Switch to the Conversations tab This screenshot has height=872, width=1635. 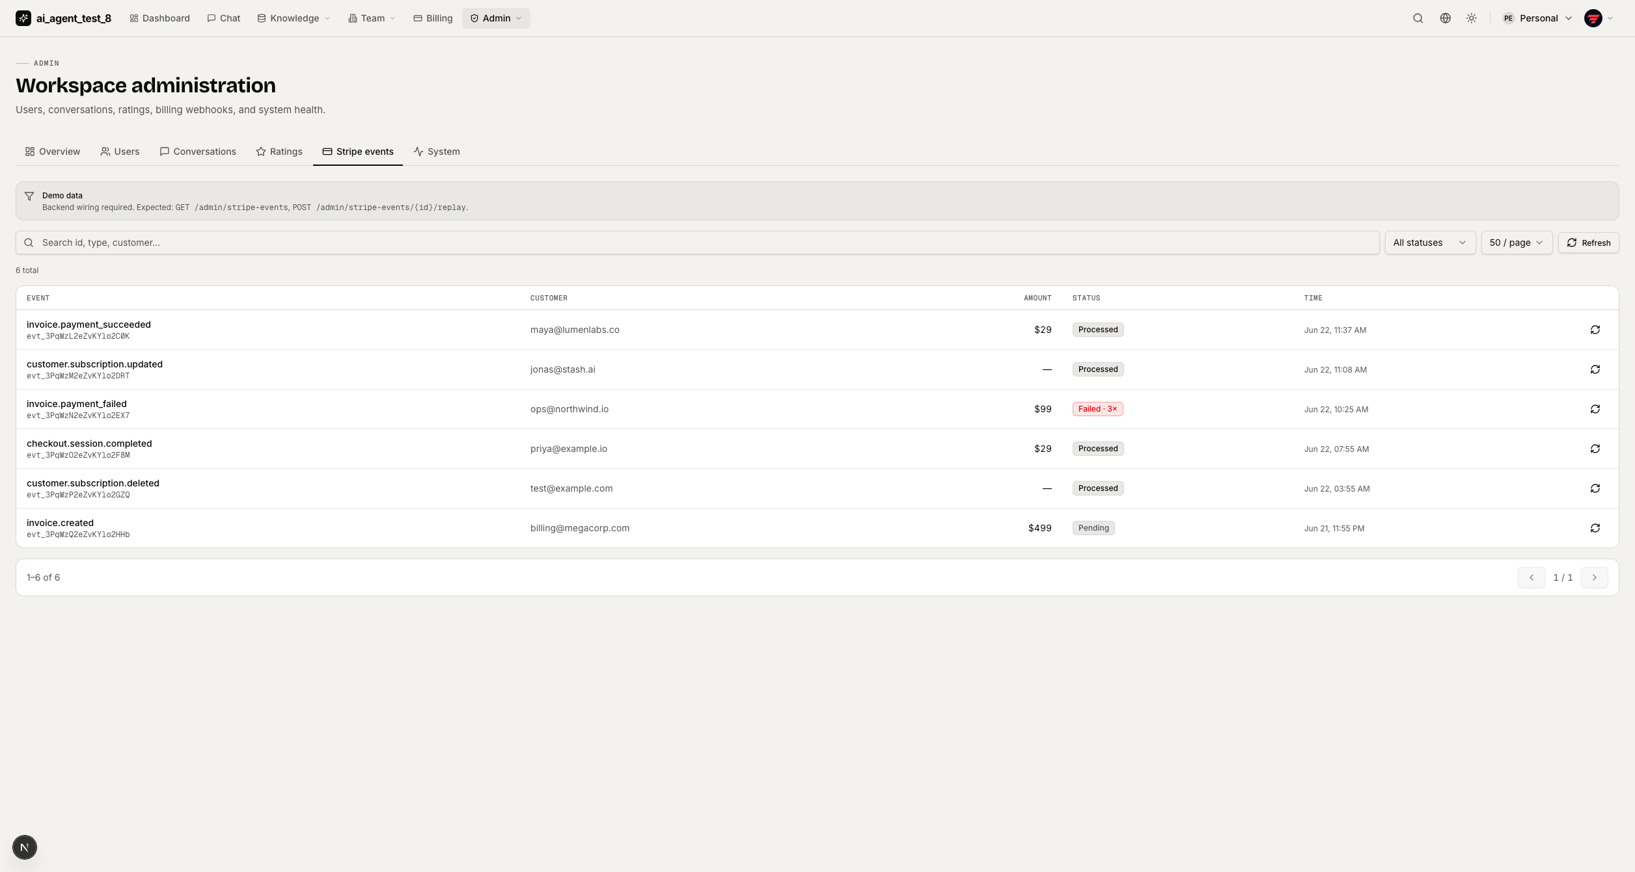click(198, 152)
